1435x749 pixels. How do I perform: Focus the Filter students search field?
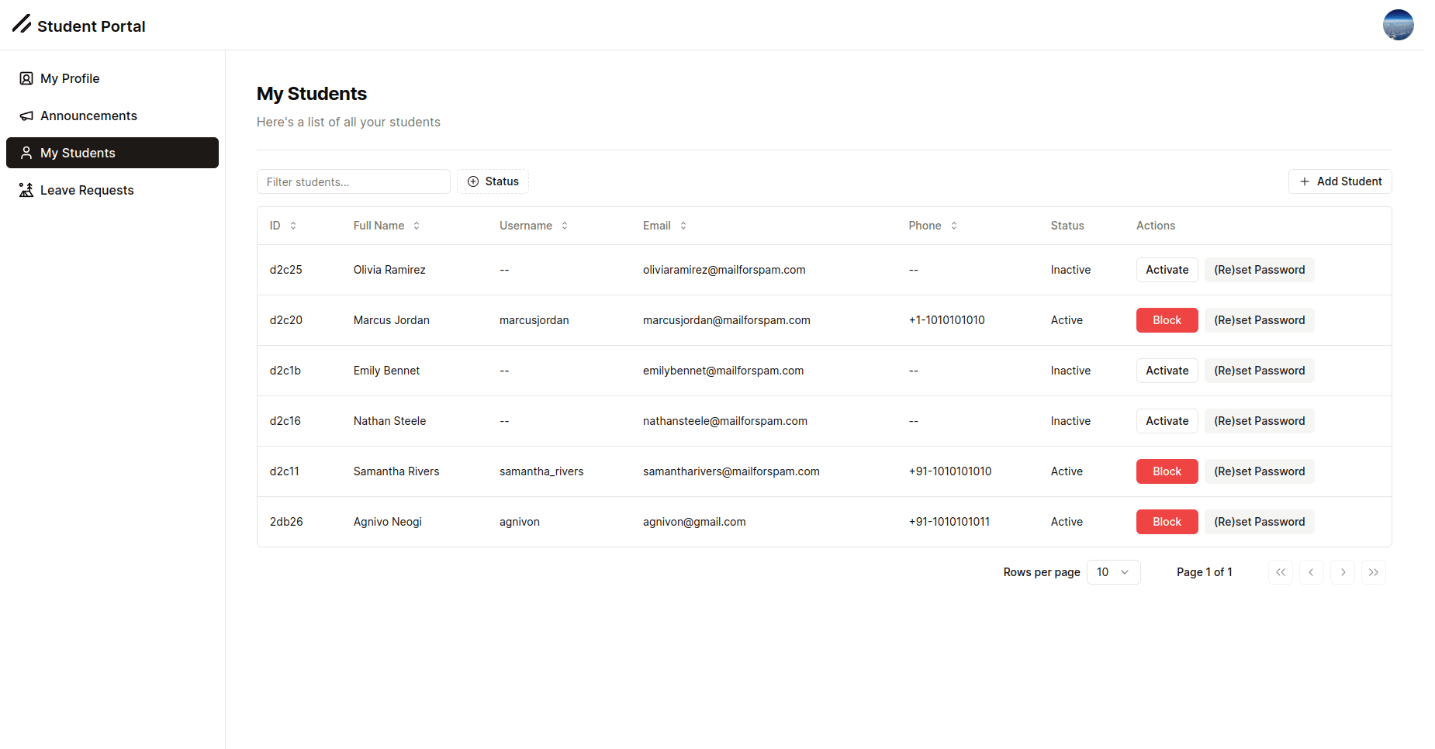pos(353,181)
